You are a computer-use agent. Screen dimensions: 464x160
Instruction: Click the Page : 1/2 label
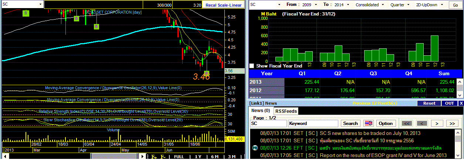tap(264, 118)
